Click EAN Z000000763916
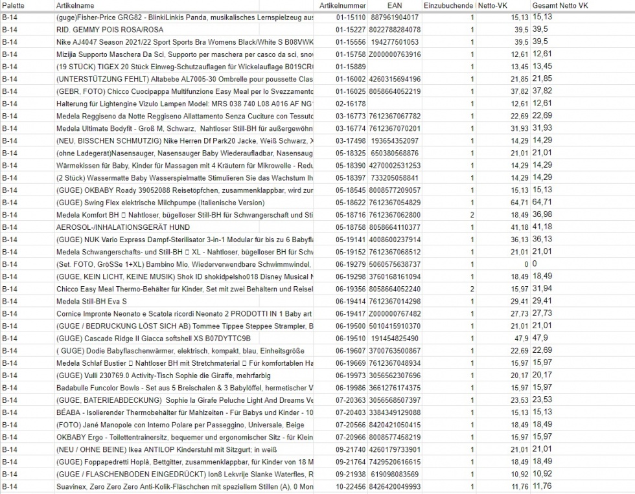635x494 pixels. [x=395, y=54]
